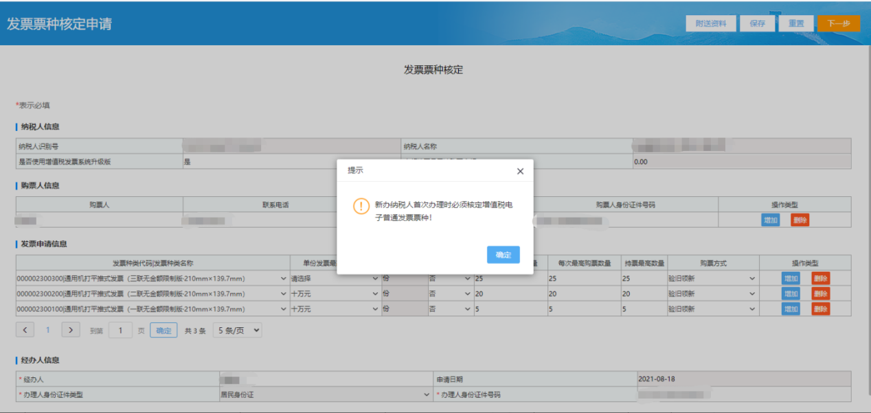
Task: Go to the previous page arrow
Action: pos(25,330)
